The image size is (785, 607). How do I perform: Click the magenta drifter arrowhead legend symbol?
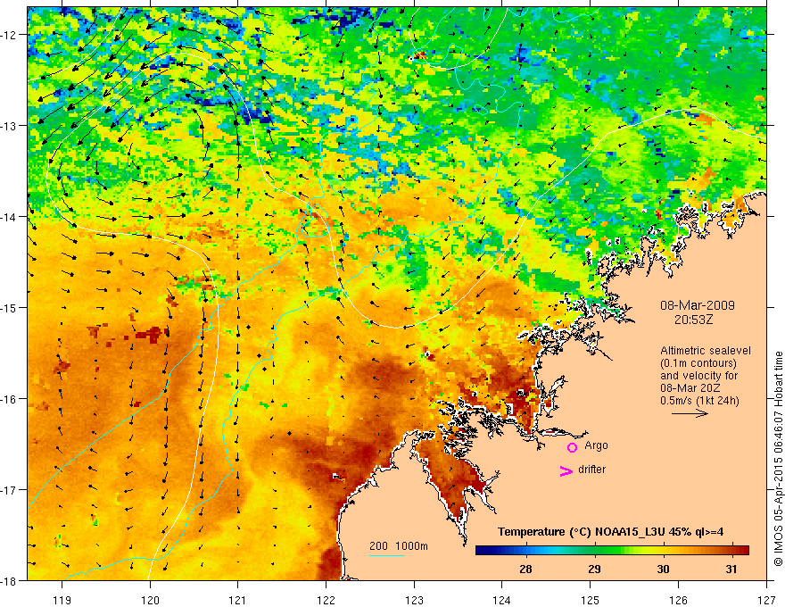(566, 471)
